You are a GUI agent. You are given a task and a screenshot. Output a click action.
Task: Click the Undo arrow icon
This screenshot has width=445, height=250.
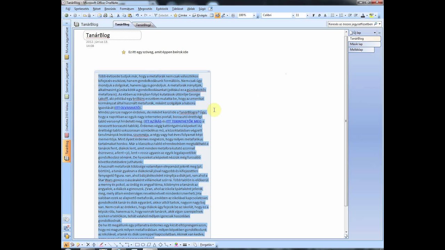[x=137, y=15]
